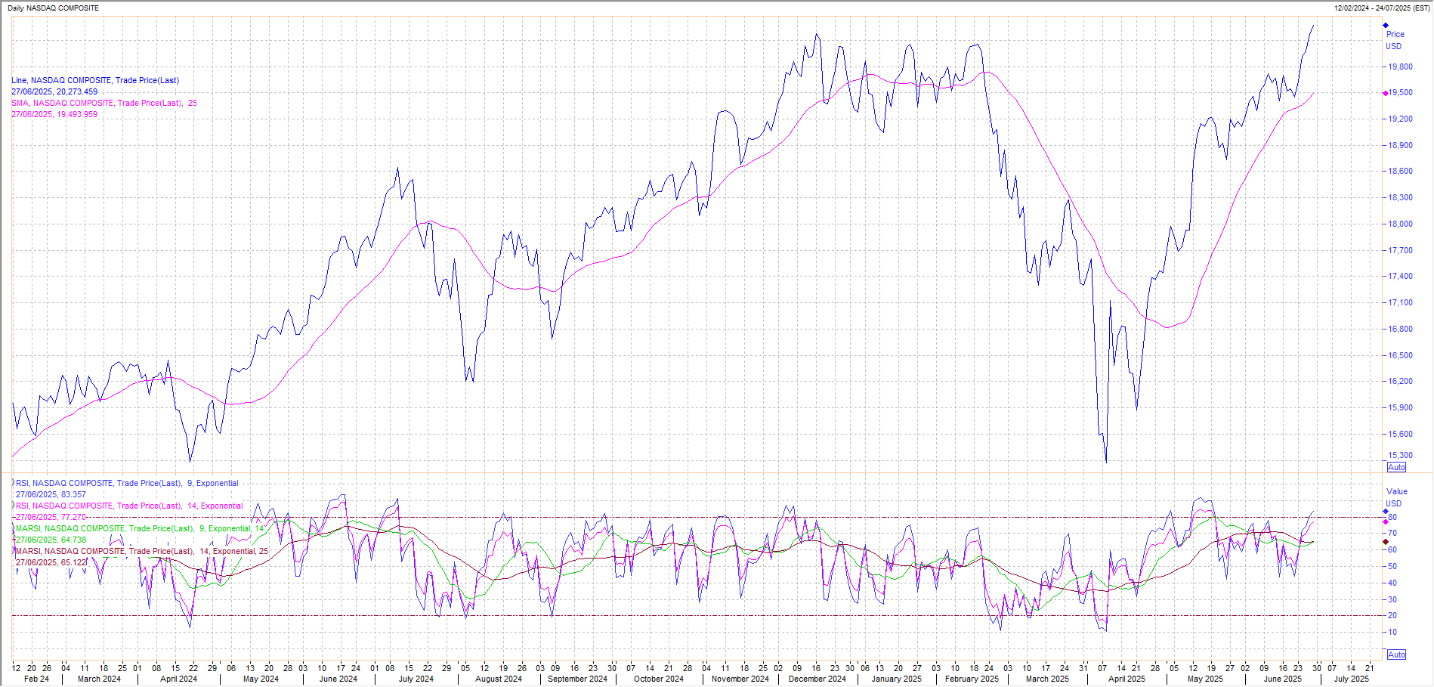Screen dimensions: 1434x687
Task: Select the MARSI 14 Exponential 25 legend
Action: point(142,551)
